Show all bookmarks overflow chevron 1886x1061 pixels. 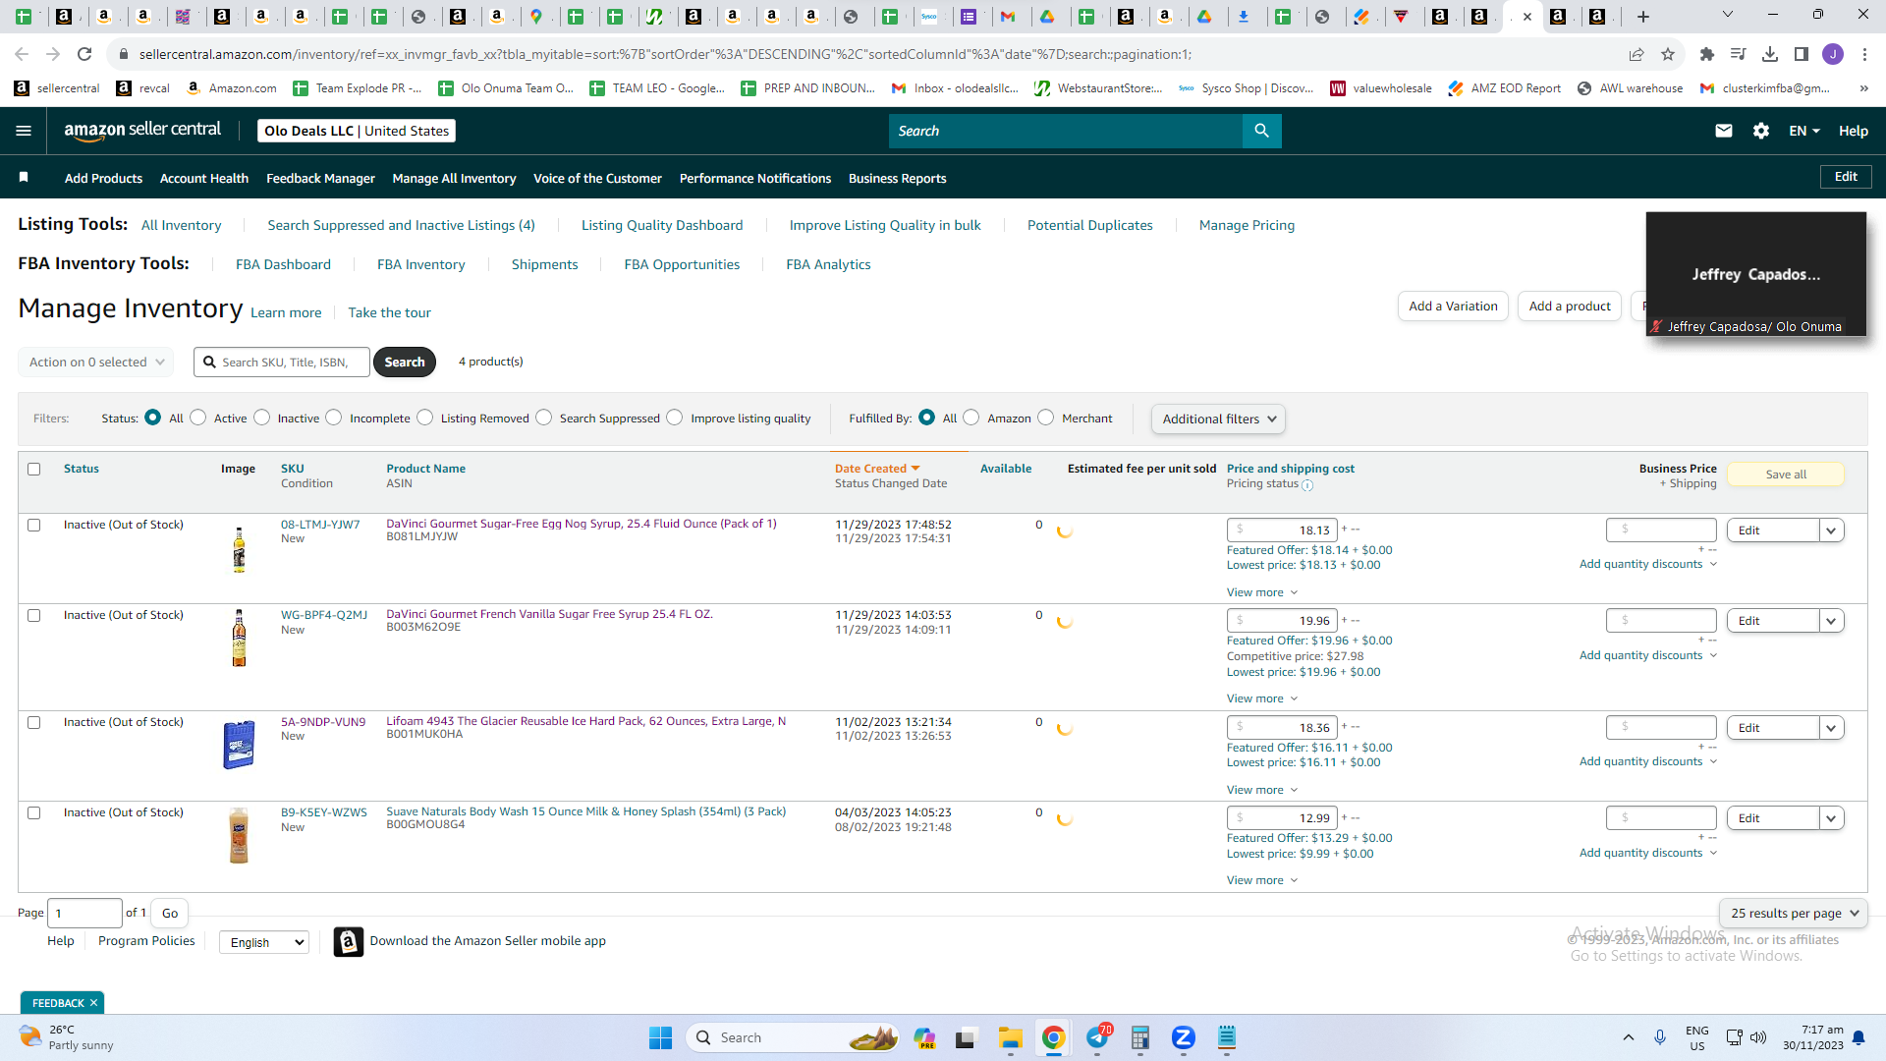coord(1863,88)
